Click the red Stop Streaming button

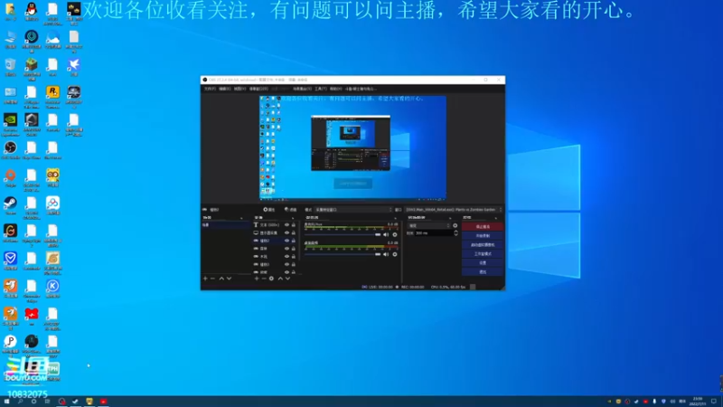[483, 227]
